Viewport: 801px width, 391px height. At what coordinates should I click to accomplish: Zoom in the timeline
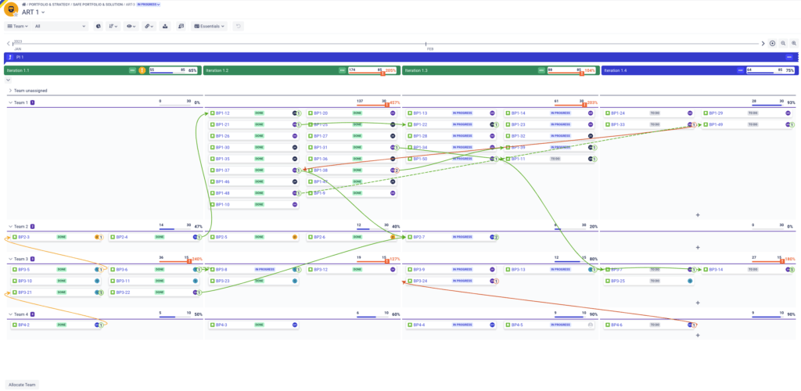tap(794, 43)
